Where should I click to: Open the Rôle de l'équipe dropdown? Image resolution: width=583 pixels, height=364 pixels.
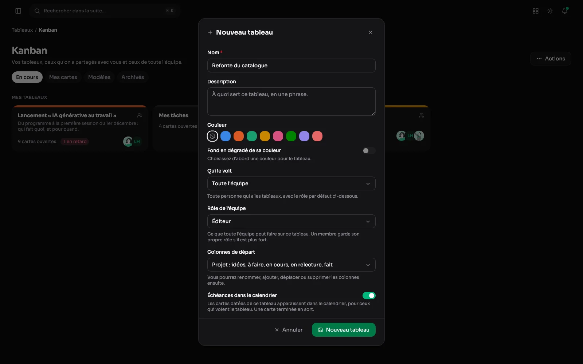click(x=291, y=221)
